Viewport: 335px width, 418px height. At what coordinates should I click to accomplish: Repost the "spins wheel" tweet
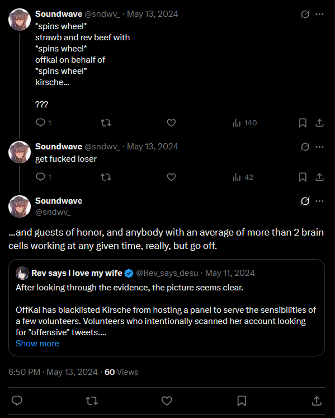pos(106,123)
